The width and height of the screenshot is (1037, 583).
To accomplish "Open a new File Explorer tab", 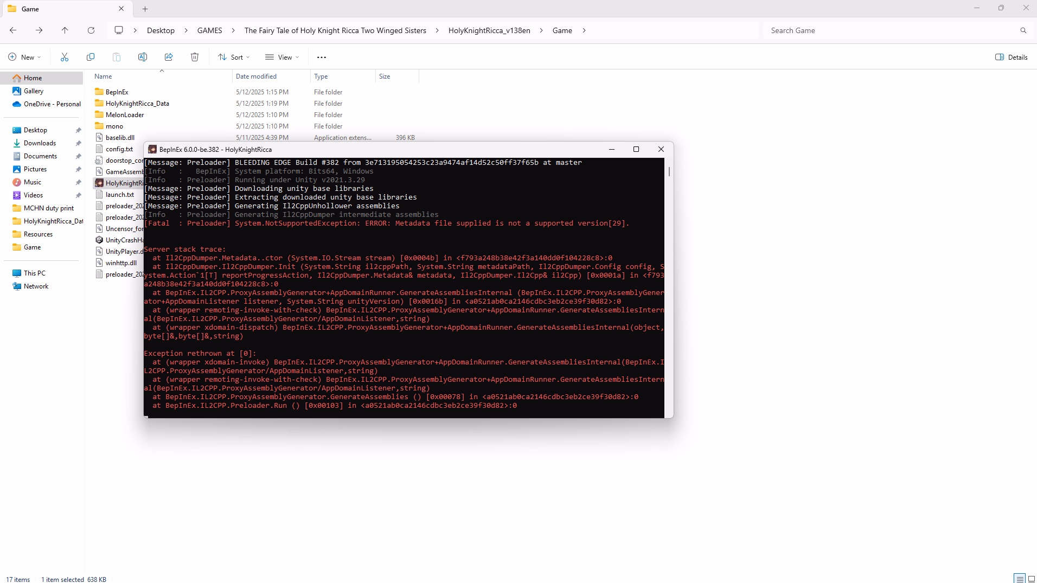I will 145,9.
